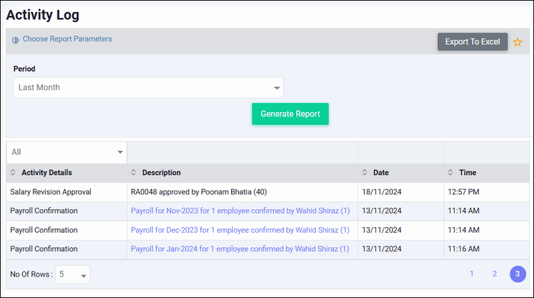Sort by Description column arrows
534x298 pixels.
coord(133,172)
